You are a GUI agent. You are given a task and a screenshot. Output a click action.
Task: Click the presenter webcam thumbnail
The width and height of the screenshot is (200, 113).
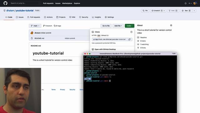point(20,90)
